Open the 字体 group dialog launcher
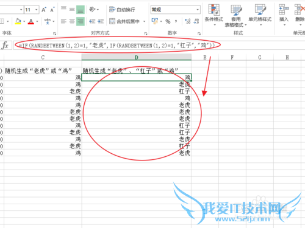The height and width of the screenshot is (228, 305). (x=54, y=33)
